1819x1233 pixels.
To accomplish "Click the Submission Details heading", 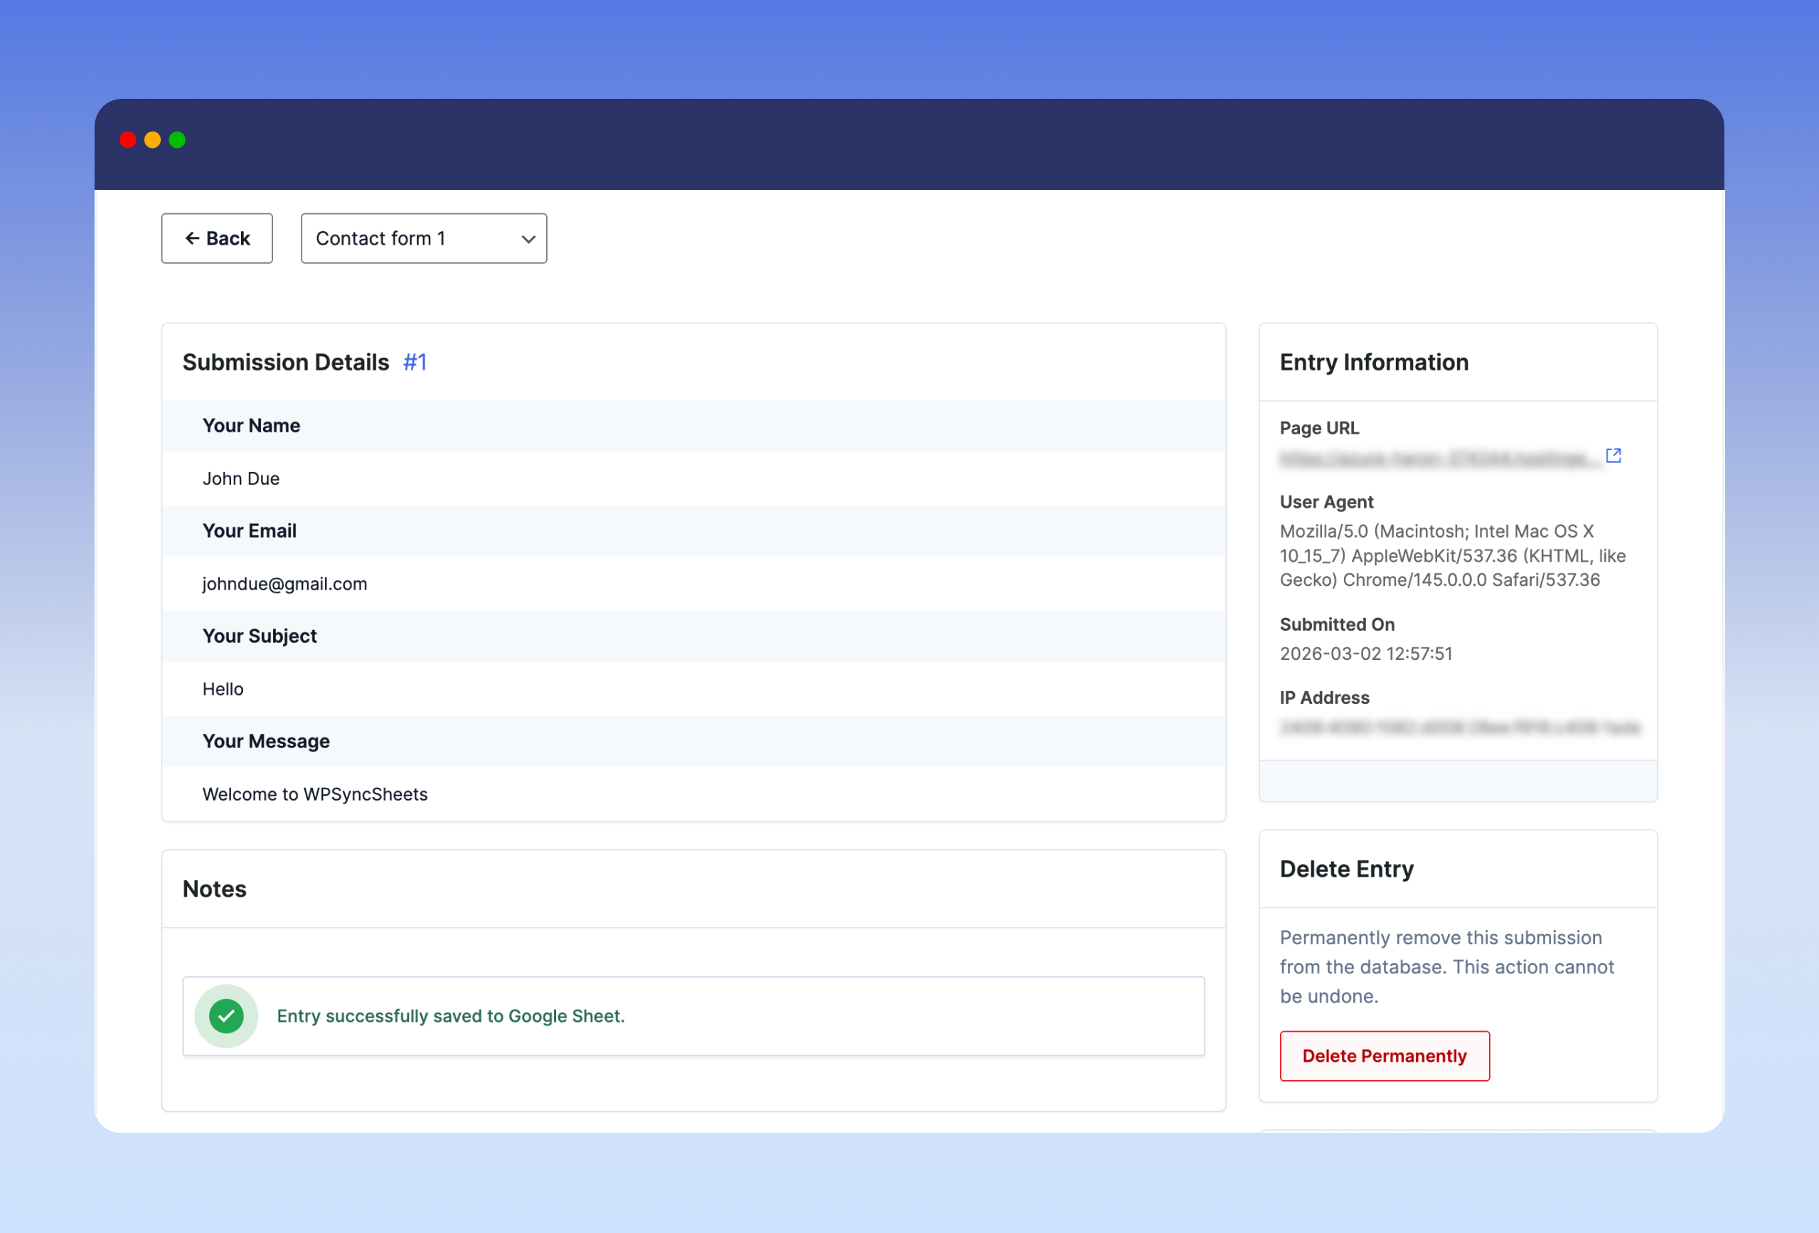I will [x=286, y=363].
